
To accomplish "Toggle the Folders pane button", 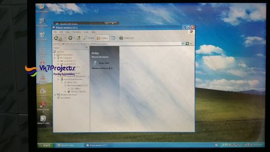I will [x=102, y=38].
